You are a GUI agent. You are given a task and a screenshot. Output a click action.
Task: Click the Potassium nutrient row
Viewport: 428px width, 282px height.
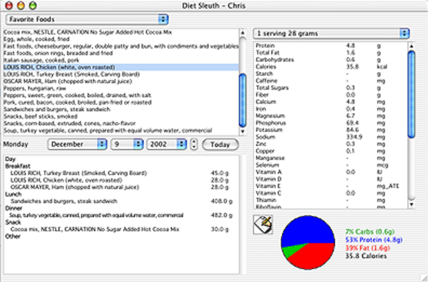pyautogui.click(x=331, y=130)
